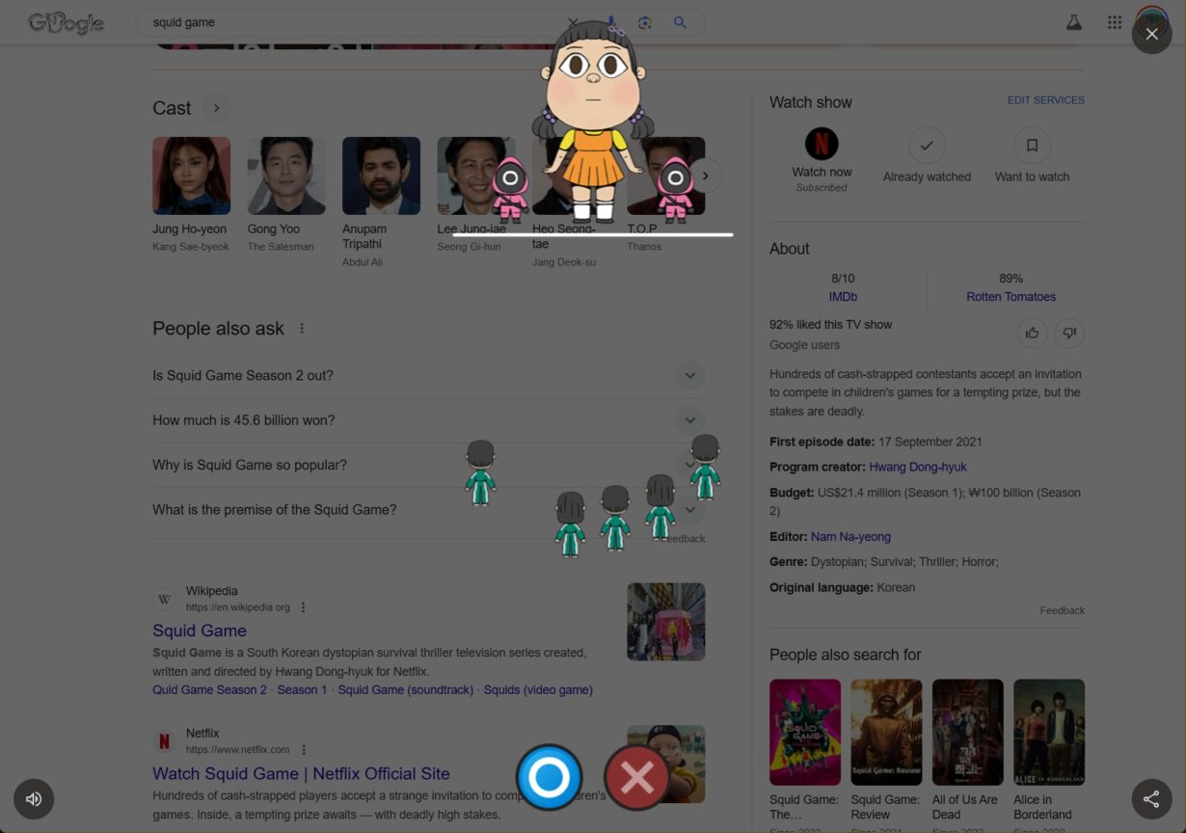This screenshot has width=1186, height=833.
Task: Expand 'Is Squid Game Season 2 out?'
Action: [689, 375]
